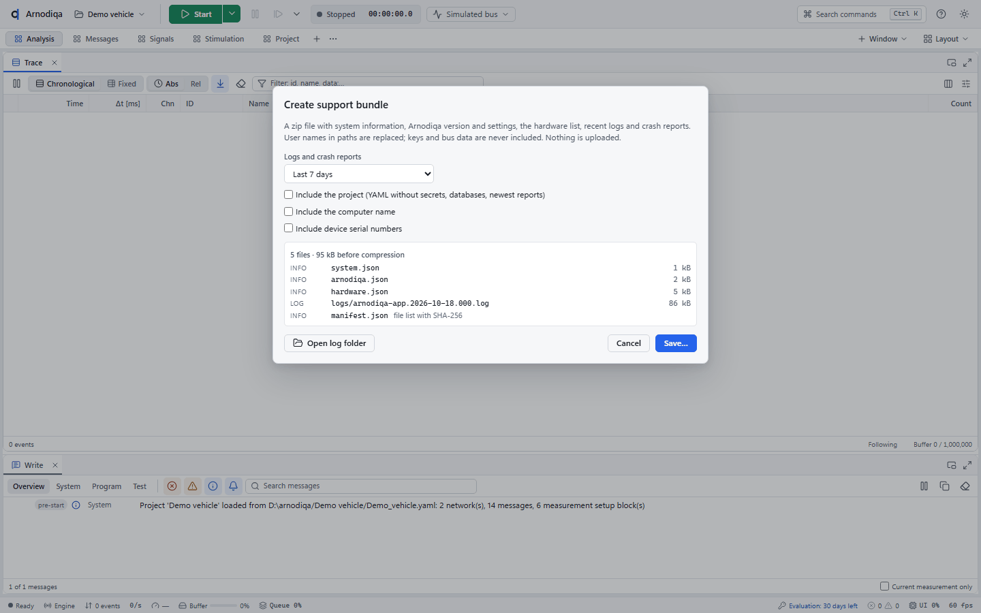This screenshot has width=981, height=613.
Task: Enable Include the project checkbox
Action: pos(289,195)
